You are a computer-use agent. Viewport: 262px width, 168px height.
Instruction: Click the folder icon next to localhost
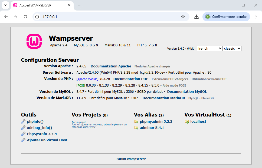point(187,122)
